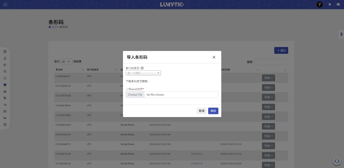The height and width of the screenshot is (168, 344).
Task: Open the dashboard icon in sidebar
Action: point(5,51)
